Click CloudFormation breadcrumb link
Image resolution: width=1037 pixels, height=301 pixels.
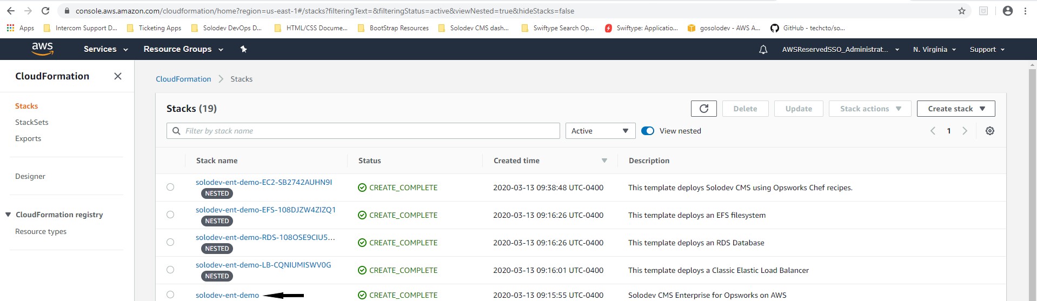(x=183, y=79)
